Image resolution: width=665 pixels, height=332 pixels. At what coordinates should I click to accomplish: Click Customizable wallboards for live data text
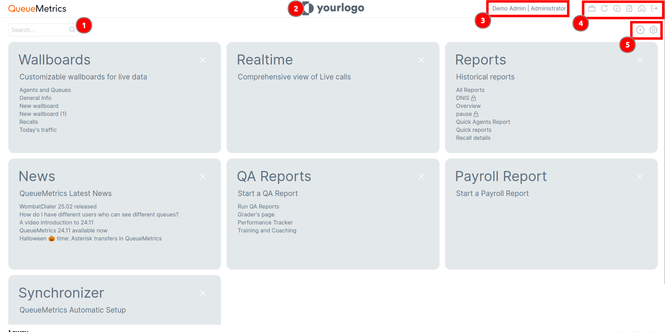[83, 77]
